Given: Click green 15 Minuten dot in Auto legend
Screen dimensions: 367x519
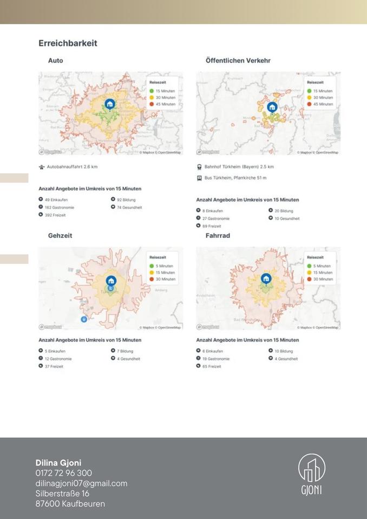Looking at the screenshot, I should click(152, 91).
